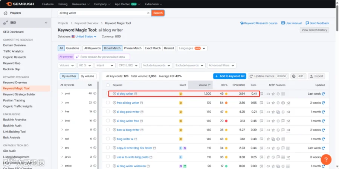
Task: Open the United States database dropdown
Action: coord(84,37)
